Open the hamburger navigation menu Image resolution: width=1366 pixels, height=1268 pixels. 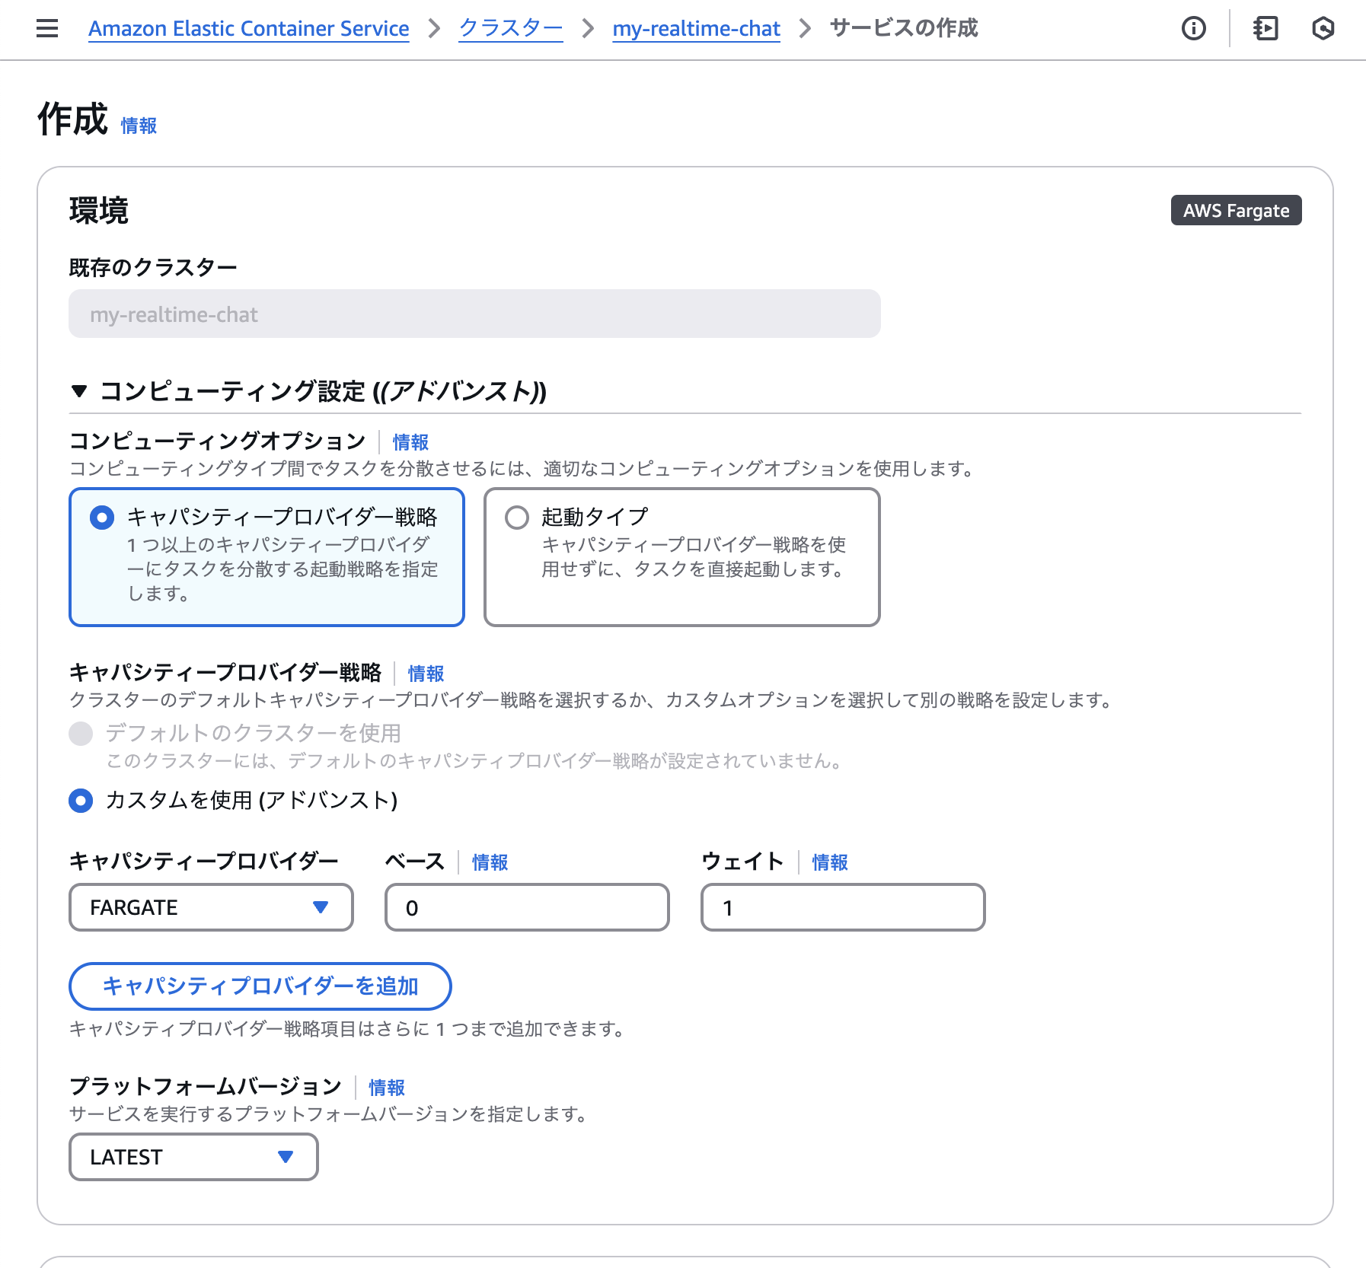[x=47, y=29]
